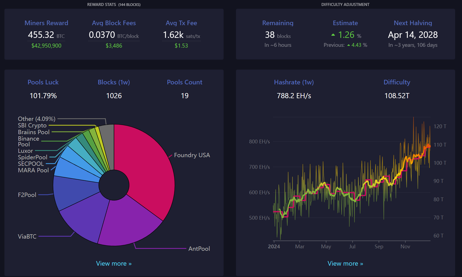This screenshot has width=462, height=277.
Task: Click the dark center hole of the pie chart
Action: (x=114, y=185)
